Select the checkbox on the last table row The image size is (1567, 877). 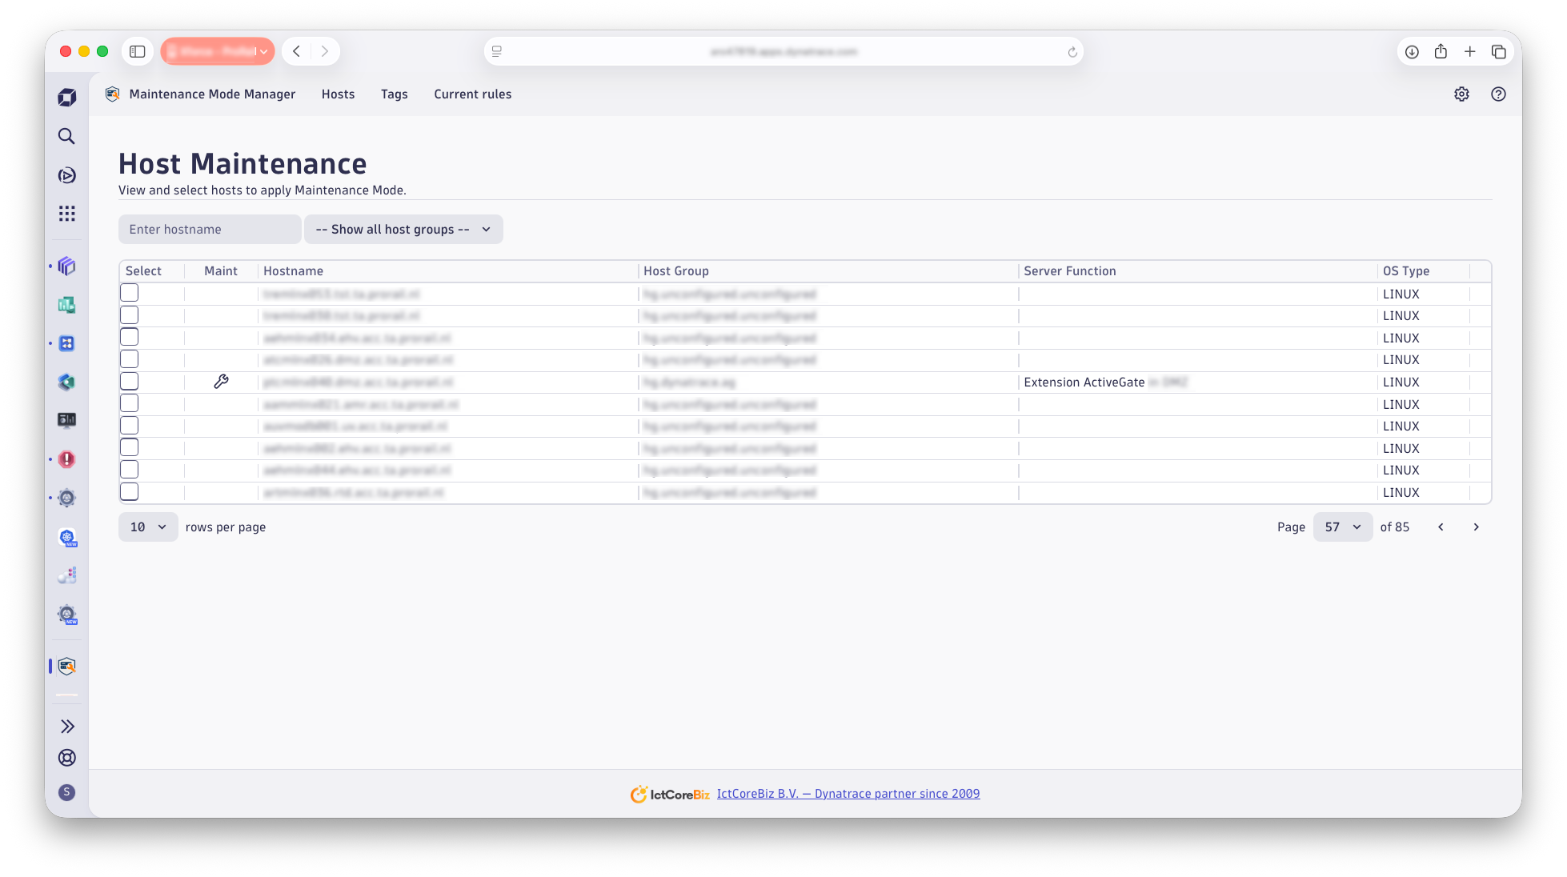click(x=129, y=491)
